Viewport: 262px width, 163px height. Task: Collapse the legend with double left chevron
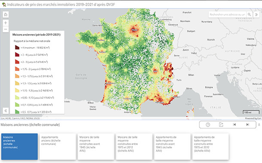[6, 111]
